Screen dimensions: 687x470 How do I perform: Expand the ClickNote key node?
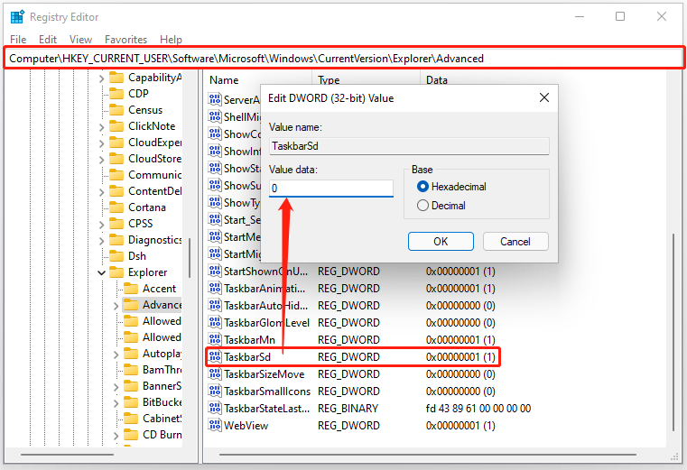[x=102, y=127]
